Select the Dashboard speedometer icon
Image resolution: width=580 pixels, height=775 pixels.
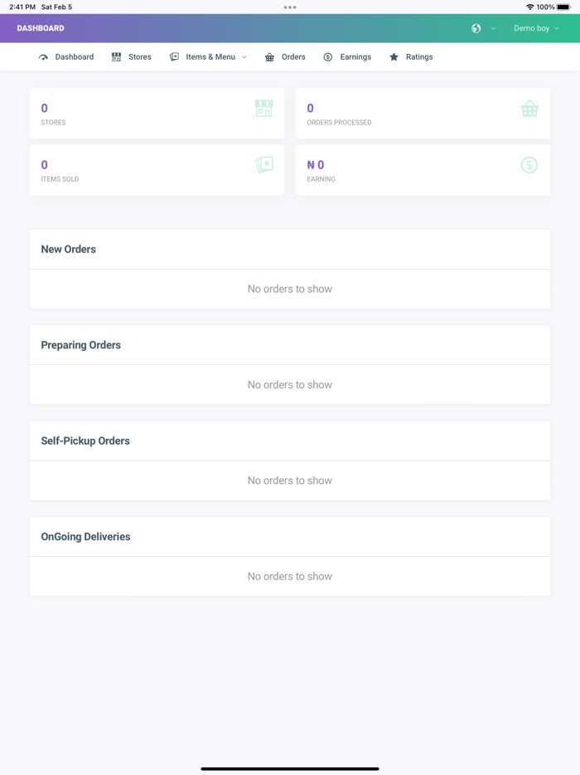pyautogui.click(x=42, y=56)
